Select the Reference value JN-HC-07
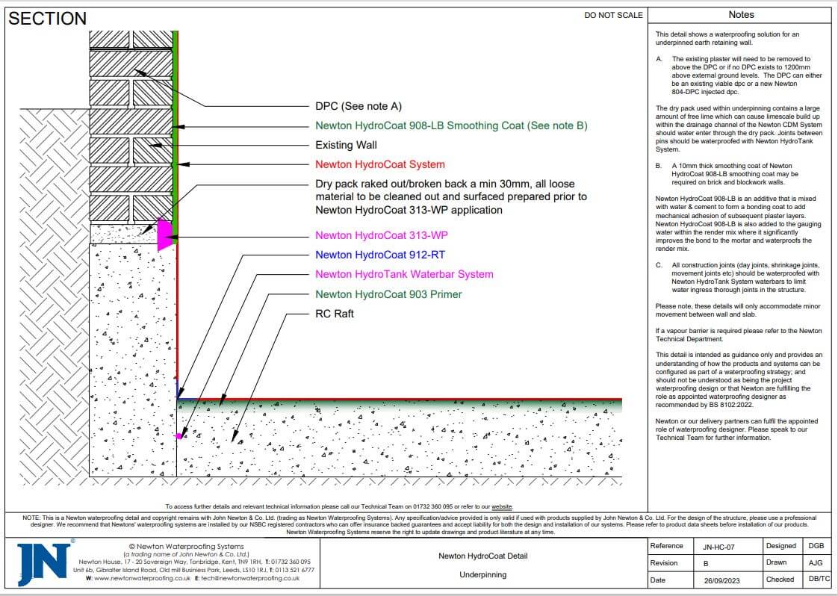Screen dimensions: 838x596 718,547
